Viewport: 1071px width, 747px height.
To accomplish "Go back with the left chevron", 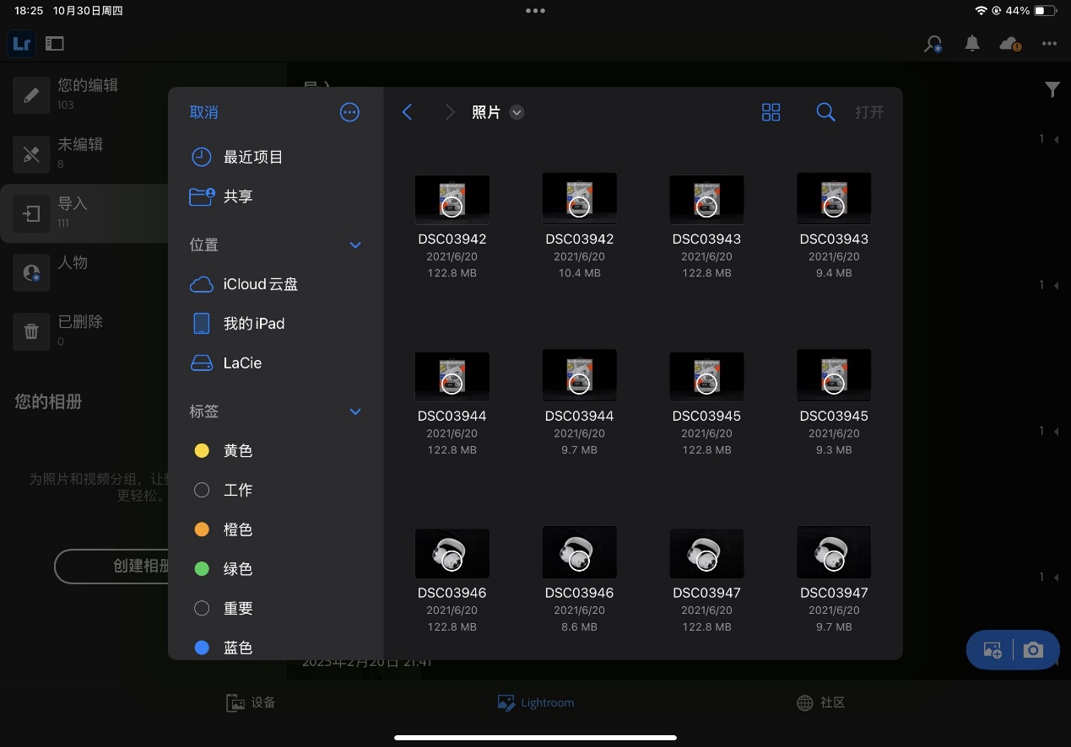I will (x=407, y=112).
